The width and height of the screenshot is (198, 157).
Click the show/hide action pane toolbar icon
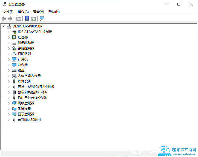tap(33, 19)
